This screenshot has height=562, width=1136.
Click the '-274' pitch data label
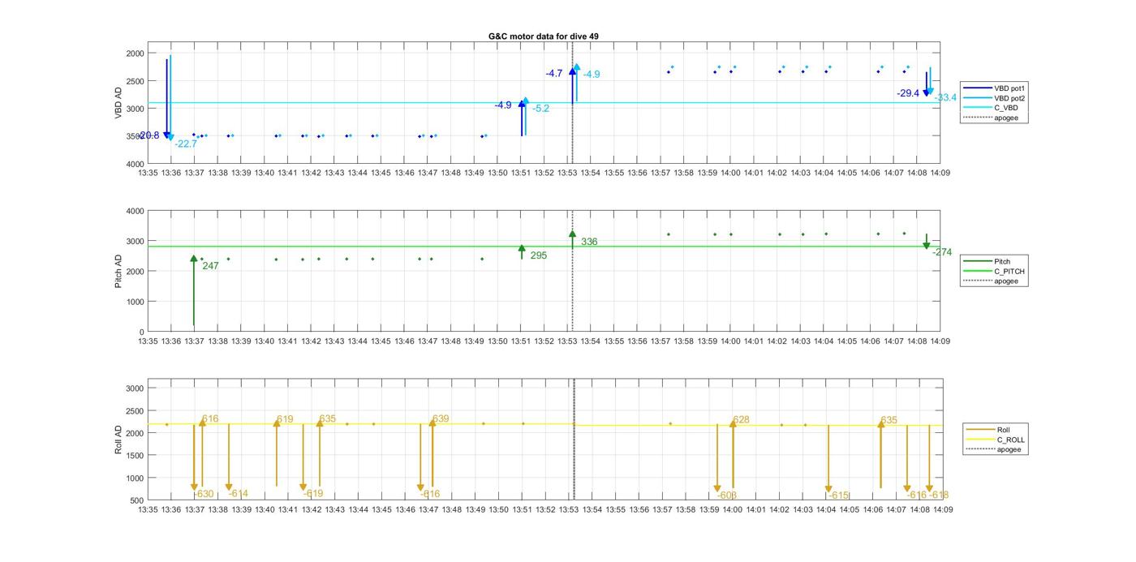(942, 252)
